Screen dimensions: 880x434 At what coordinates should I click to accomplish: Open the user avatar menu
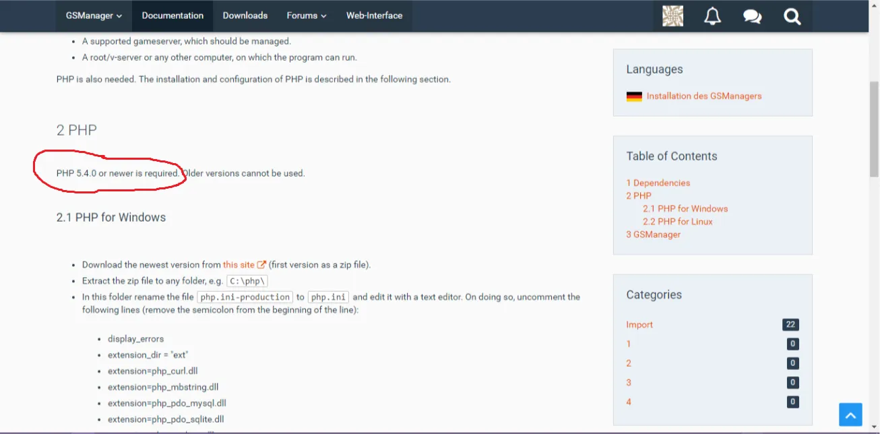[672, 16]
